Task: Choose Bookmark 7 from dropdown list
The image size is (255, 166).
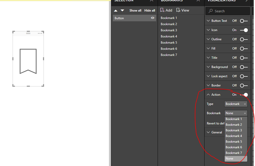Action: click(236, 153)
